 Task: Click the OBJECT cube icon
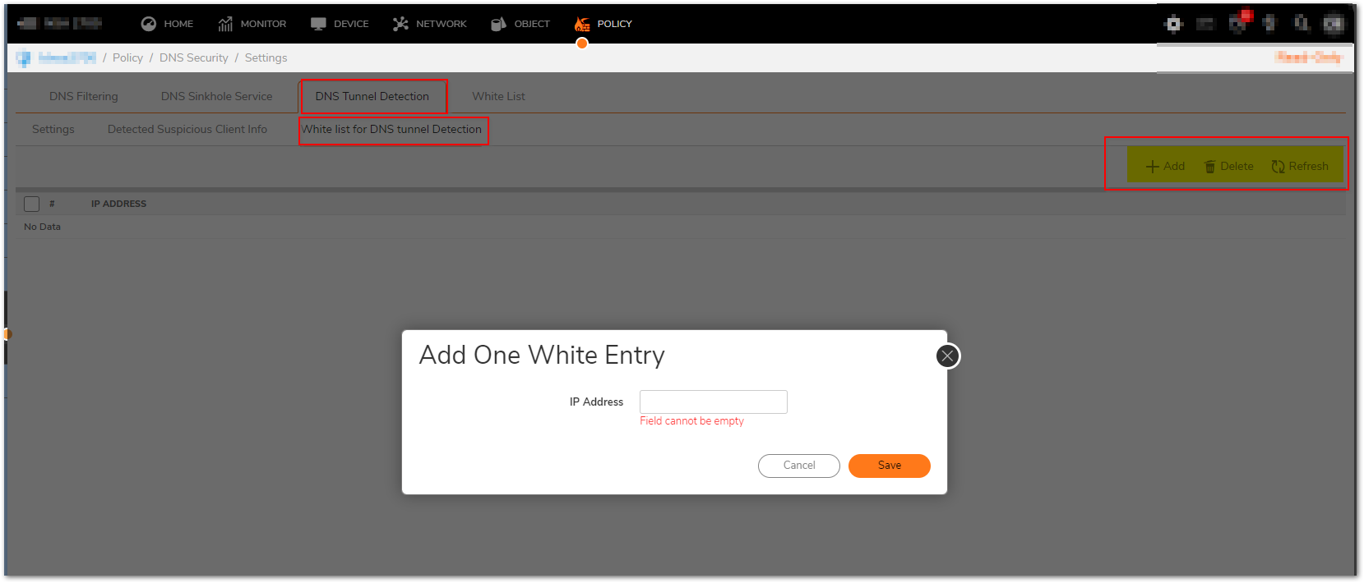pyautogui.click(x=498, y=24)
